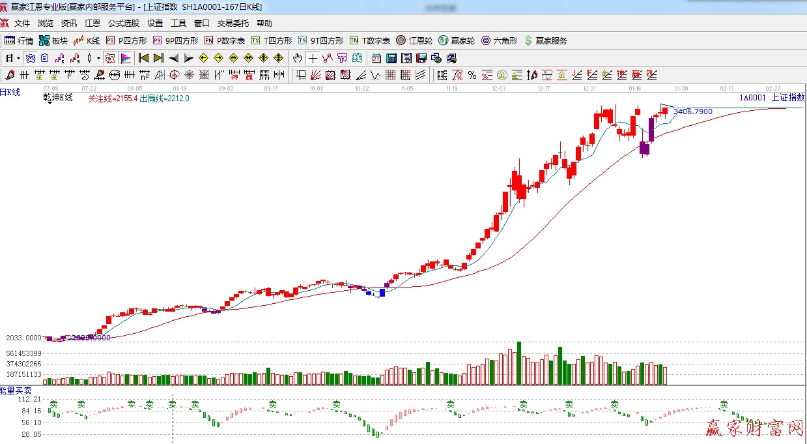Click the hand pan tool icon
Screen dimensions: 807x444
tap(298, 58)
